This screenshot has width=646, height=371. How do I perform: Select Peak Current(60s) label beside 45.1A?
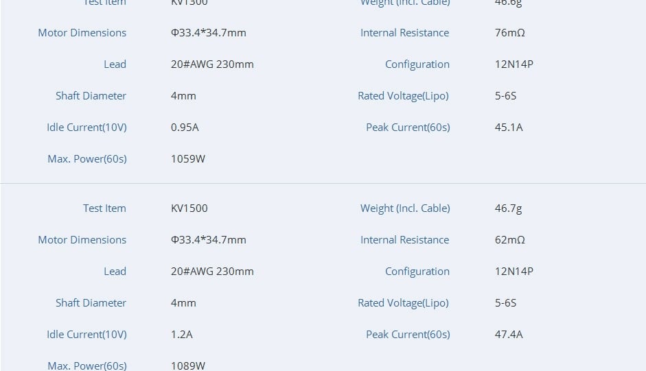click(x=408, y=128)
